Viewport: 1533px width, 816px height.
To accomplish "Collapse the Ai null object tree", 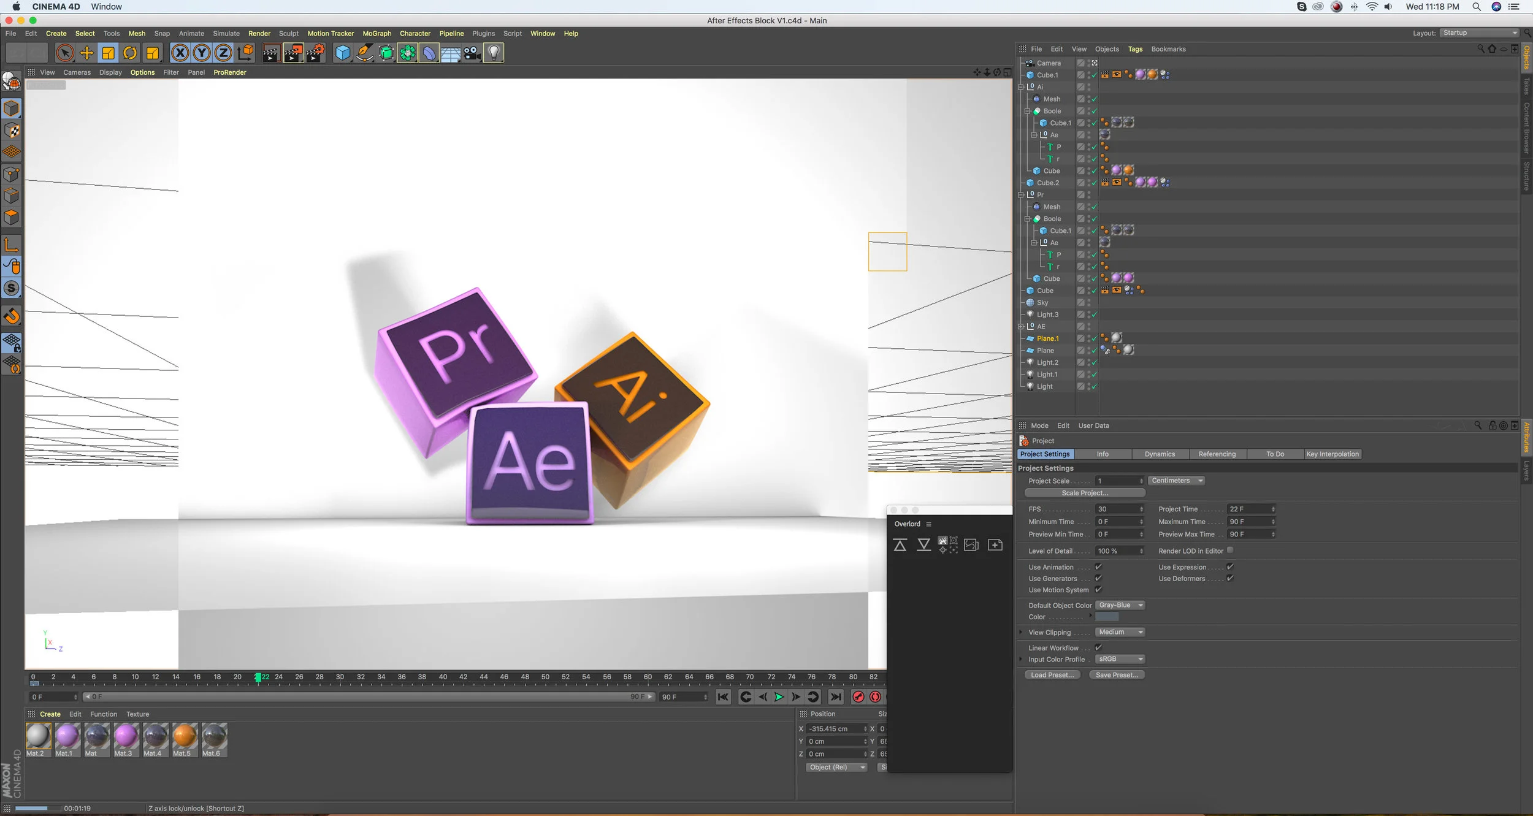I will pyautogui.click(x=1021, y=87).
